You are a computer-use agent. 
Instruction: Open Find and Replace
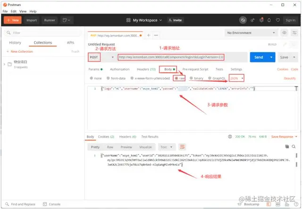20,204
